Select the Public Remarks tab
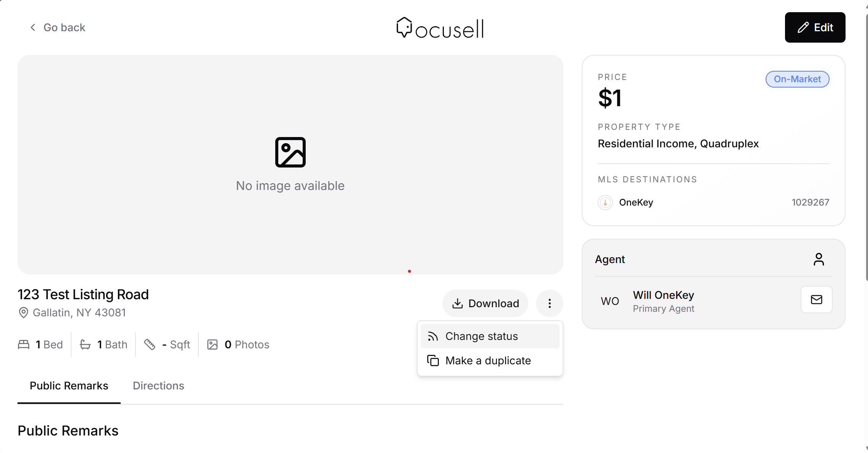Viewport: 868px width, 453px height. (69, 386)
